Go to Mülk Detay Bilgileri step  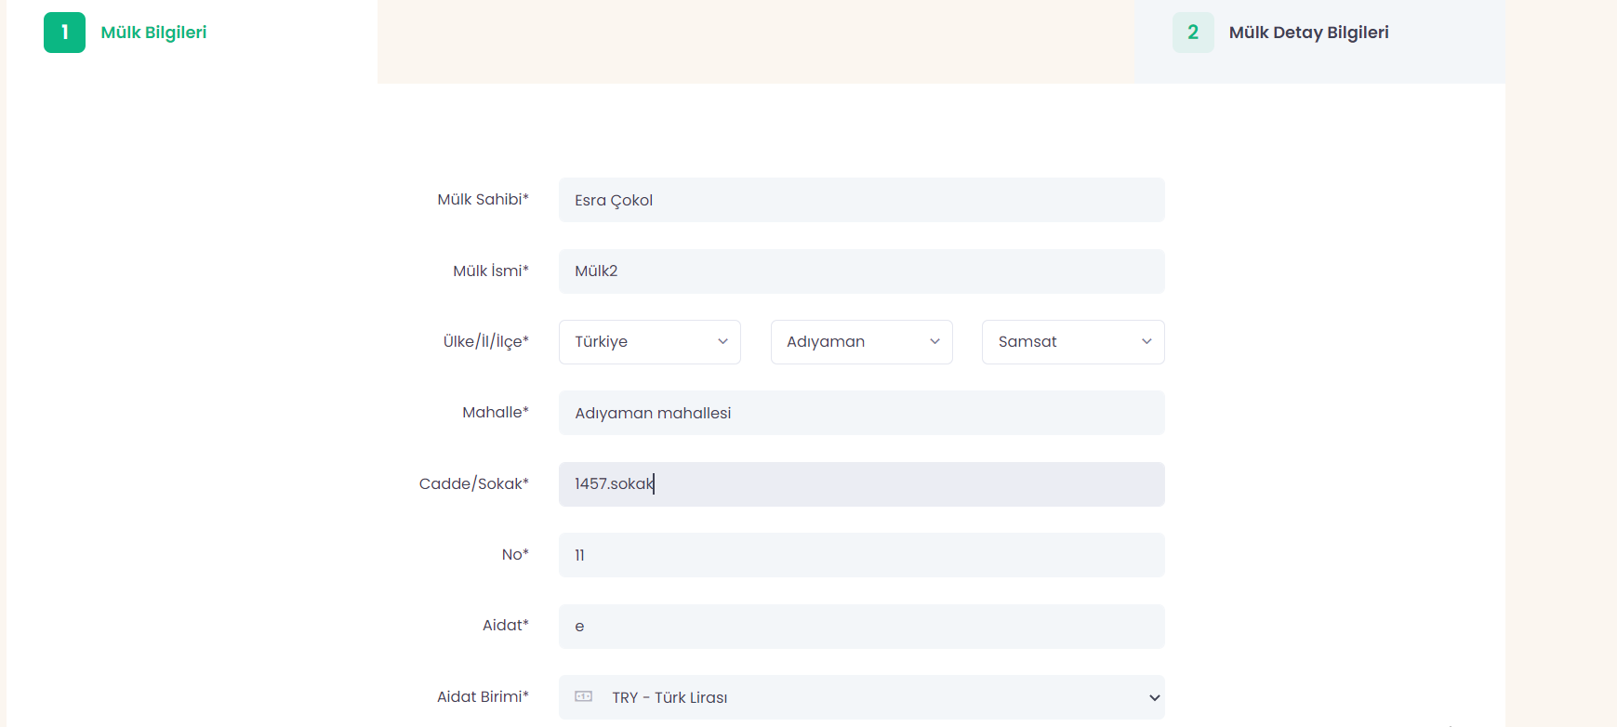point(1308,33)
